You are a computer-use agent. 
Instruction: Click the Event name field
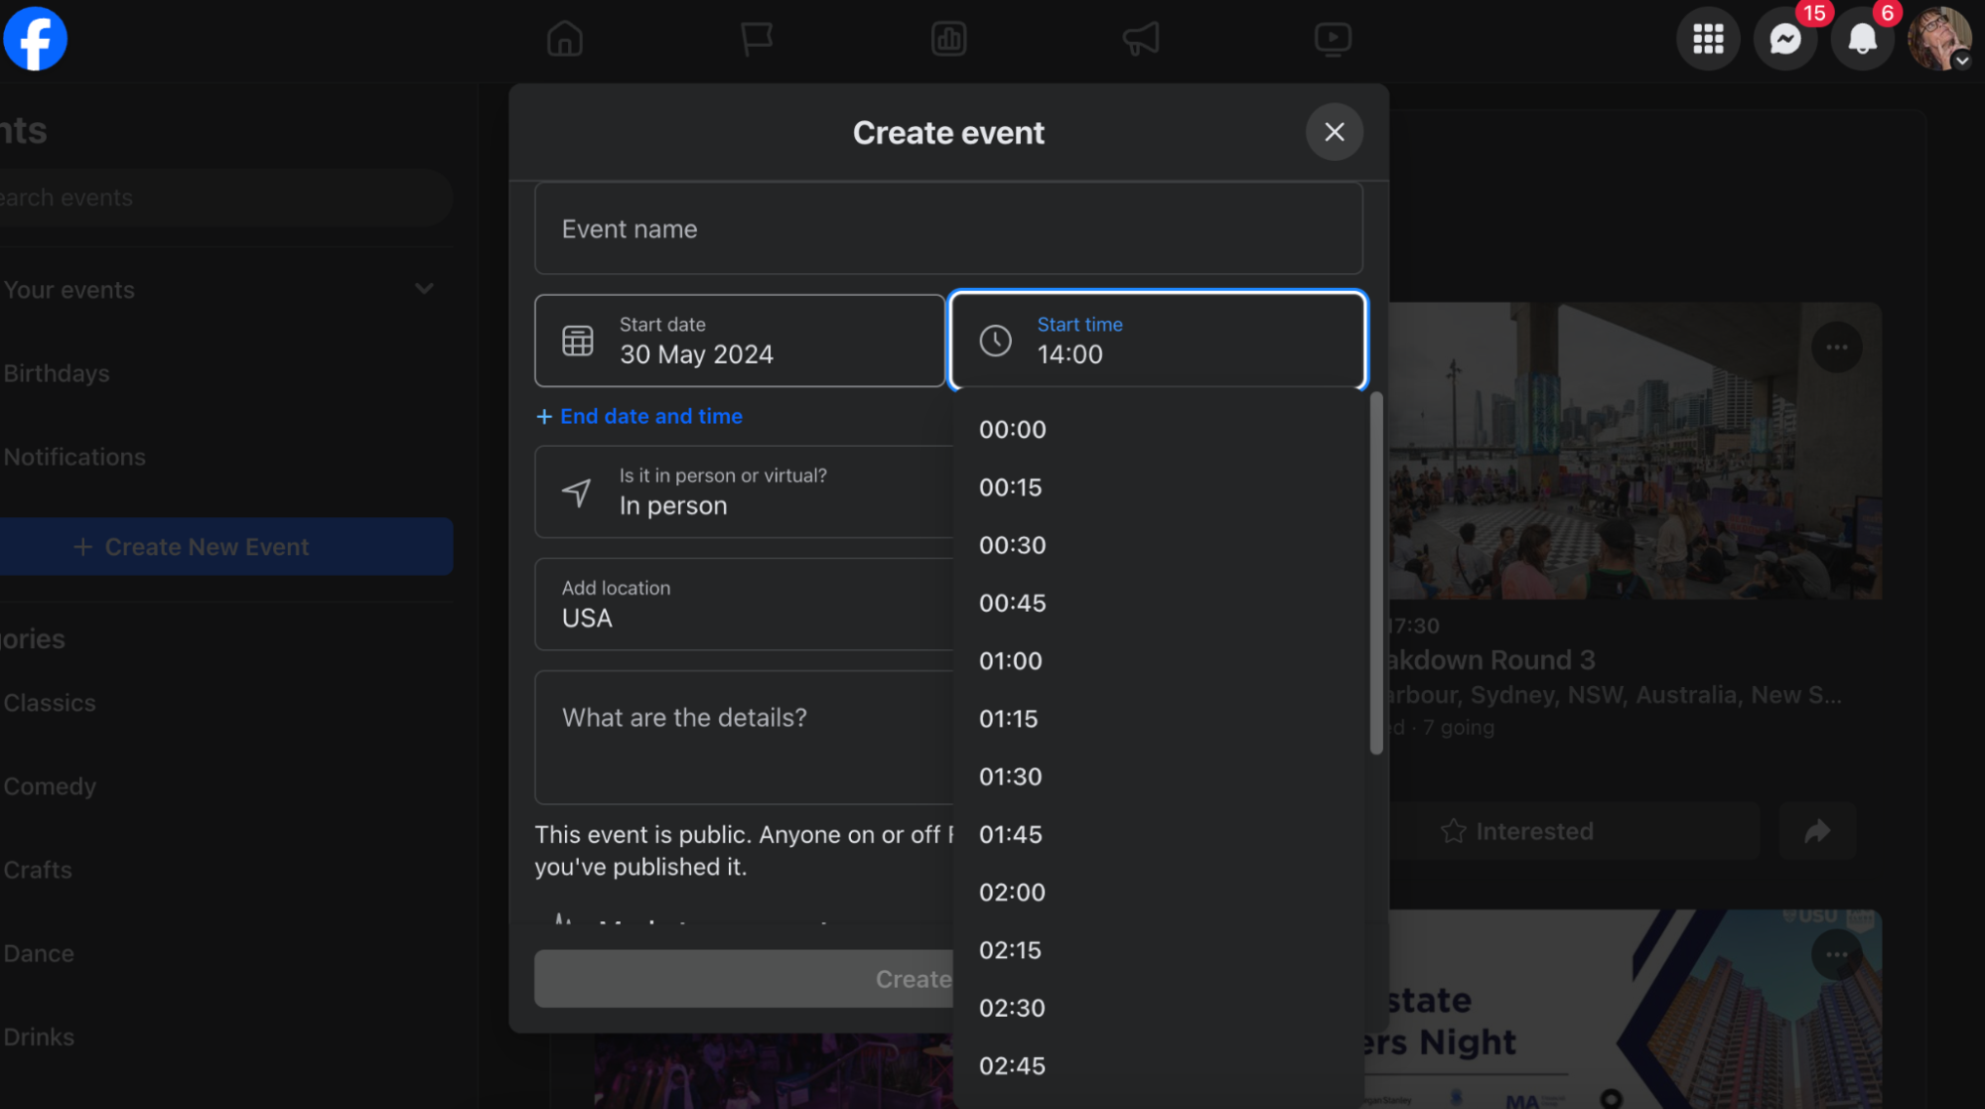pyautogui.click(x=948, y=228)
